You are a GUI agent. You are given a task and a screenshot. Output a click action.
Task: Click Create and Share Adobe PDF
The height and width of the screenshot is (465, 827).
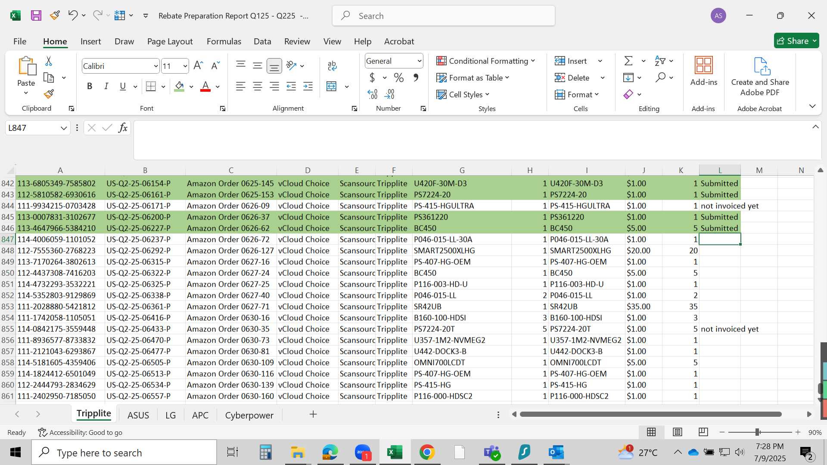coord(760,77)
